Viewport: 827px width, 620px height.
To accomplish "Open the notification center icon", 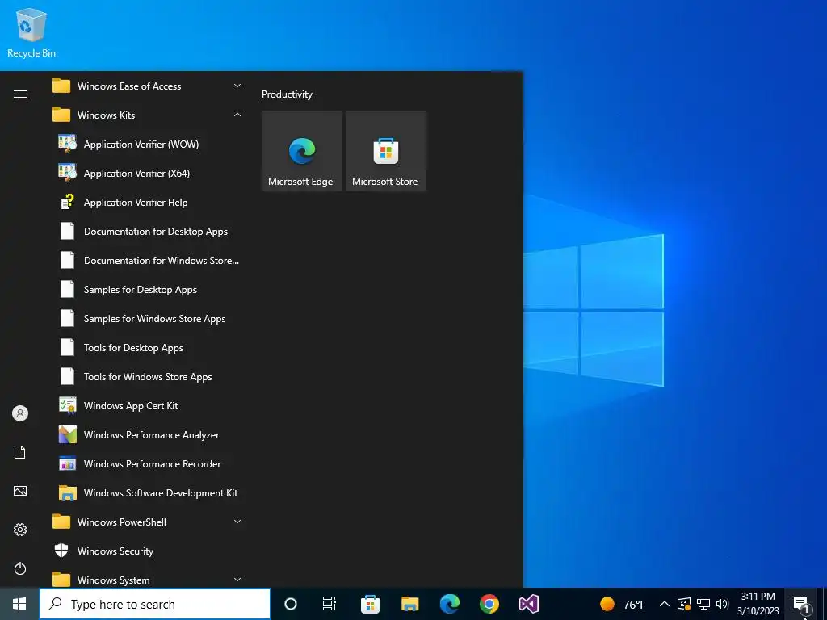I will pyautogui.click(x=800, y=604).
